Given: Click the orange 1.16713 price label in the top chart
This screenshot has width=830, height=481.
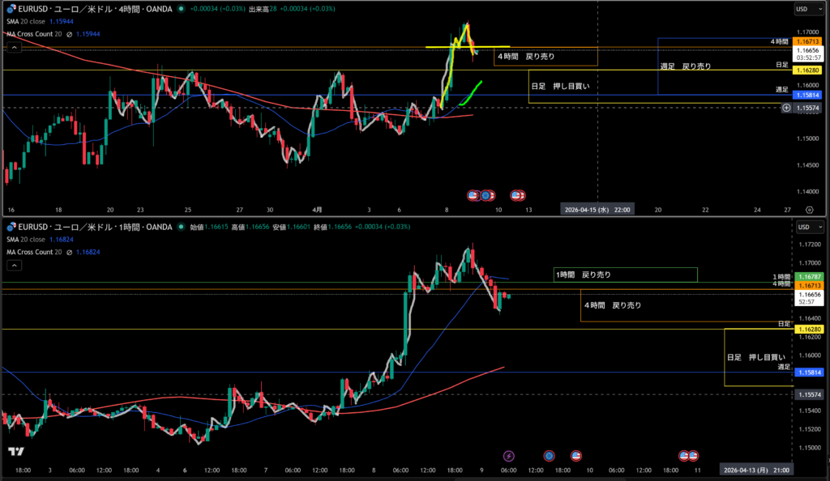Looking at the screenshot, I should click(x=807, y=40).
